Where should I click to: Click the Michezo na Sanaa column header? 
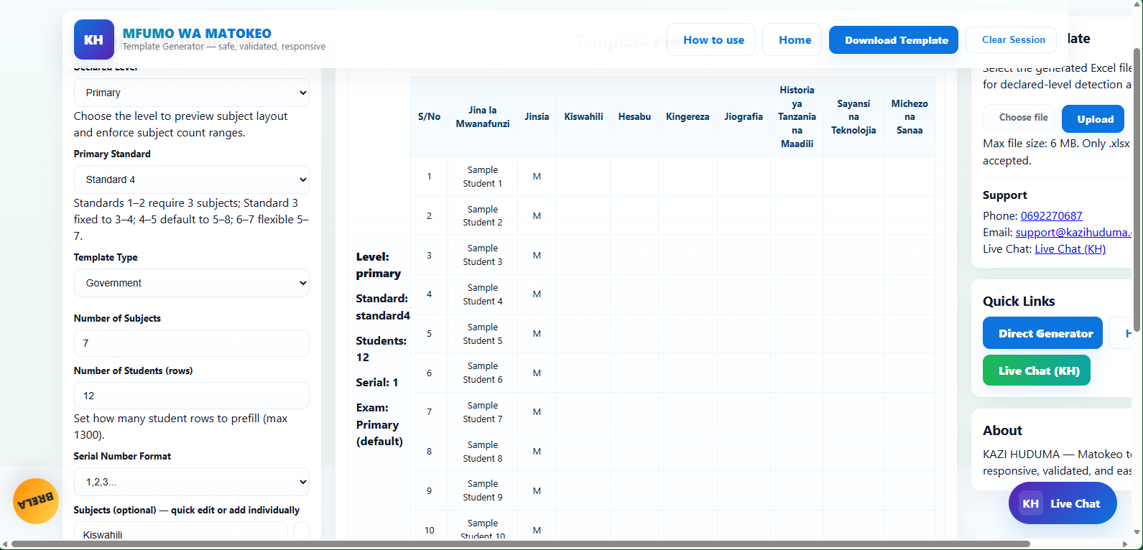pos(910,117)
